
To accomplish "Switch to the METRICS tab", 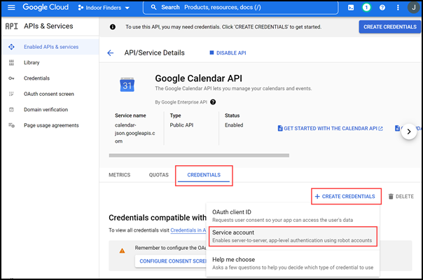I will click(x=120, y=175).
